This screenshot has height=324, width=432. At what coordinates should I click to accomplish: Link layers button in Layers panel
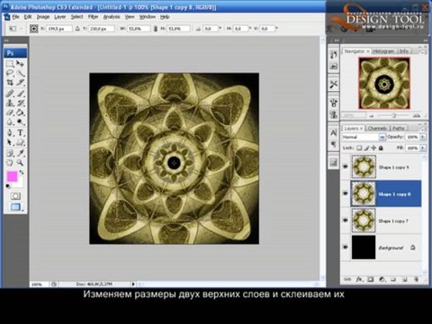tap(347, 280)
